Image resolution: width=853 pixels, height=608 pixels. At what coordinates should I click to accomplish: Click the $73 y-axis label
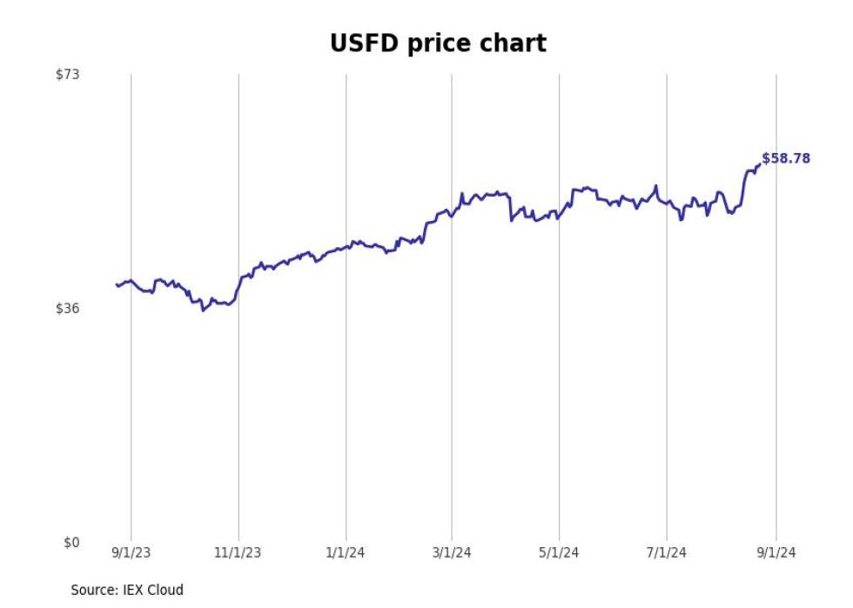click(68, 75)
